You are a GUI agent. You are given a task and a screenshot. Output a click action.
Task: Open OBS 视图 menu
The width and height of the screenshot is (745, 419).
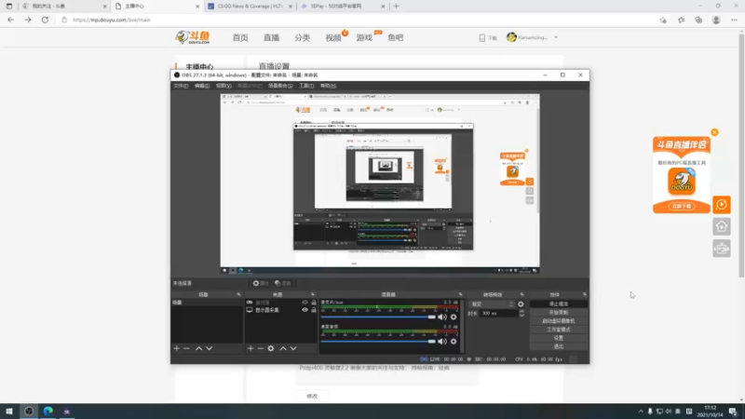click(223, 86)
